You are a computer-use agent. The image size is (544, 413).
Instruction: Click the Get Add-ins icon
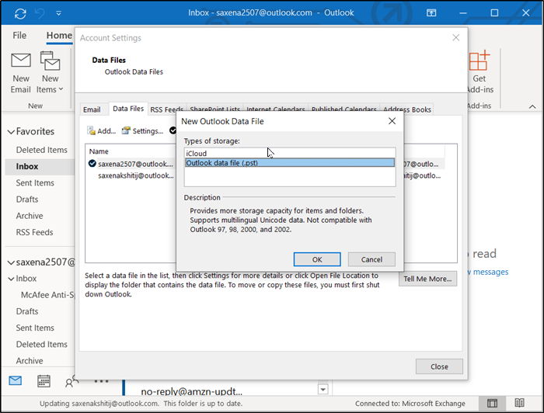479,61
